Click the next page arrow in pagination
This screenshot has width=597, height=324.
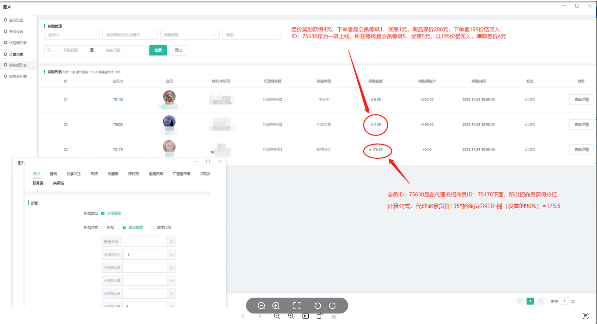pyautogui.click(x=540, y=301)
